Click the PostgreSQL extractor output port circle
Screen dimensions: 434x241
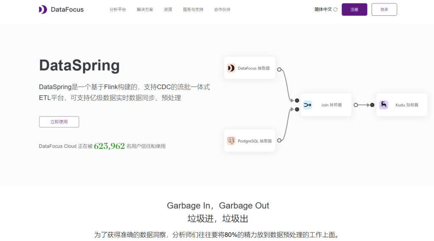click(279, 140)
